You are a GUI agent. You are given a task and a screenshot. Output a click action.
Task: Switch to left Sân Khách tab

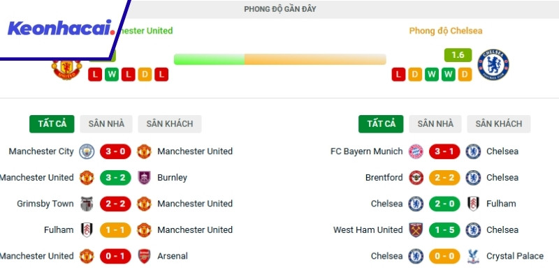click(x=170, y=124)
